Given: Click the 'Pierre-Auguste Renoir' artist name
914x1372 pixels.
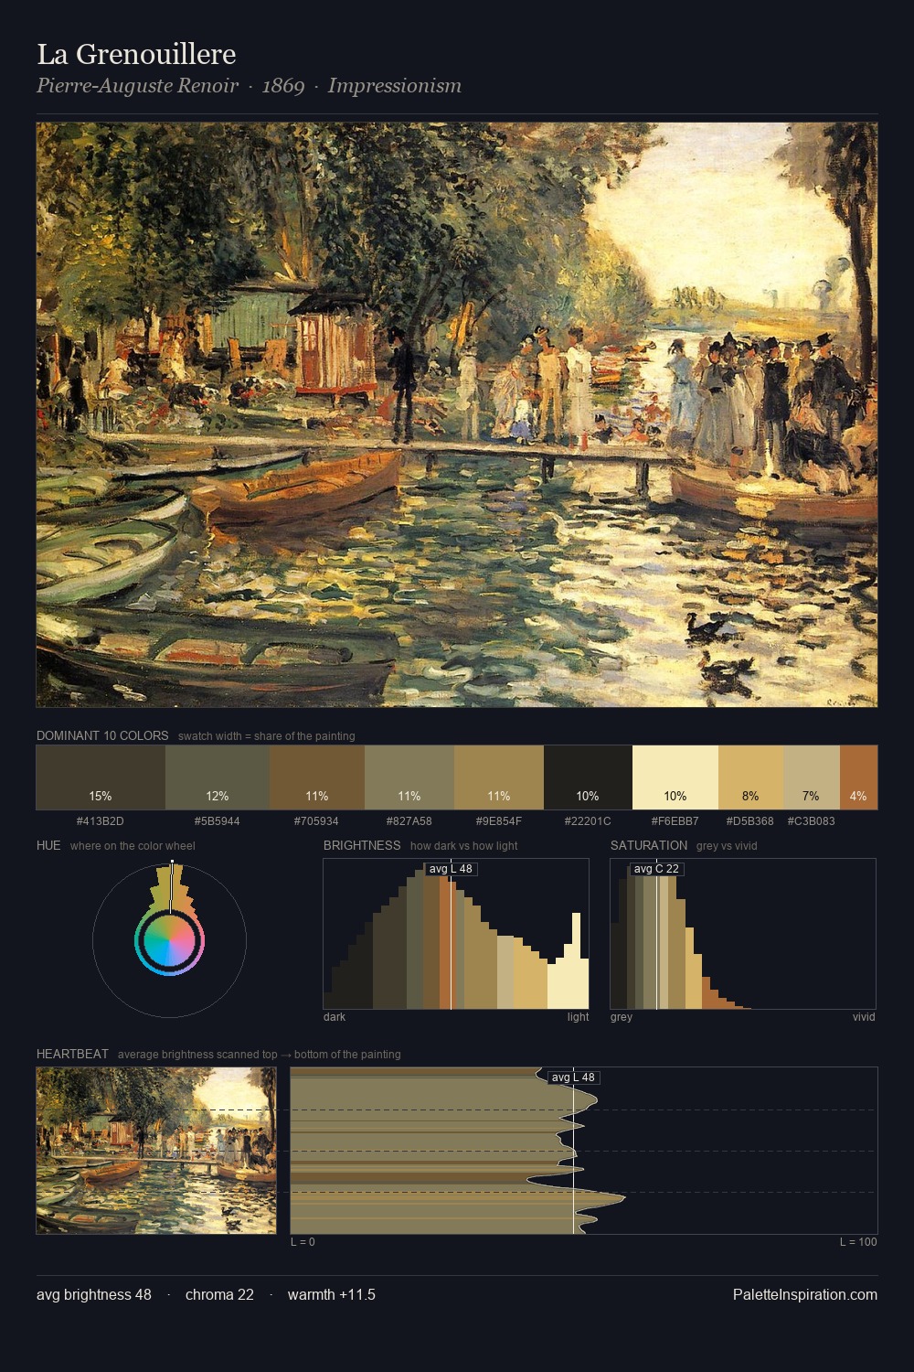Looking at the screenshot, I should [137, 86].
